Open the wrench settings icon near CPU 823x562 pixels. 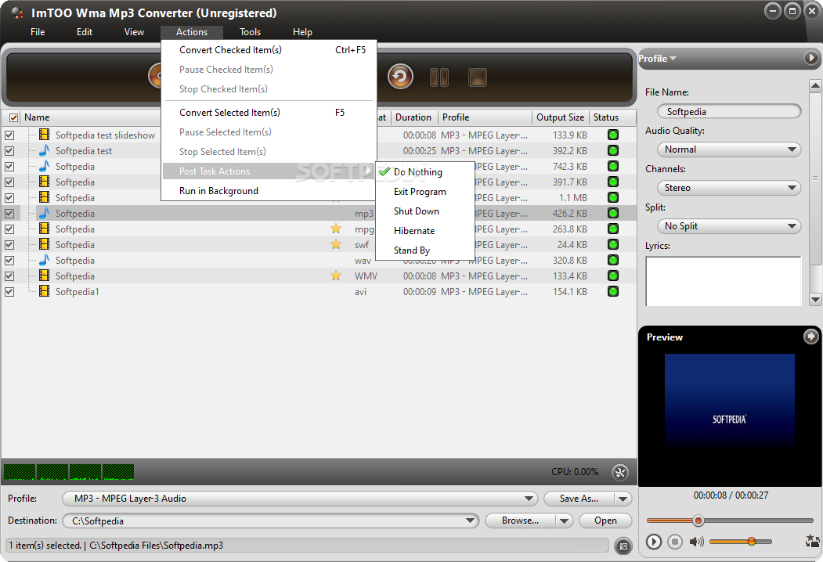620,472
